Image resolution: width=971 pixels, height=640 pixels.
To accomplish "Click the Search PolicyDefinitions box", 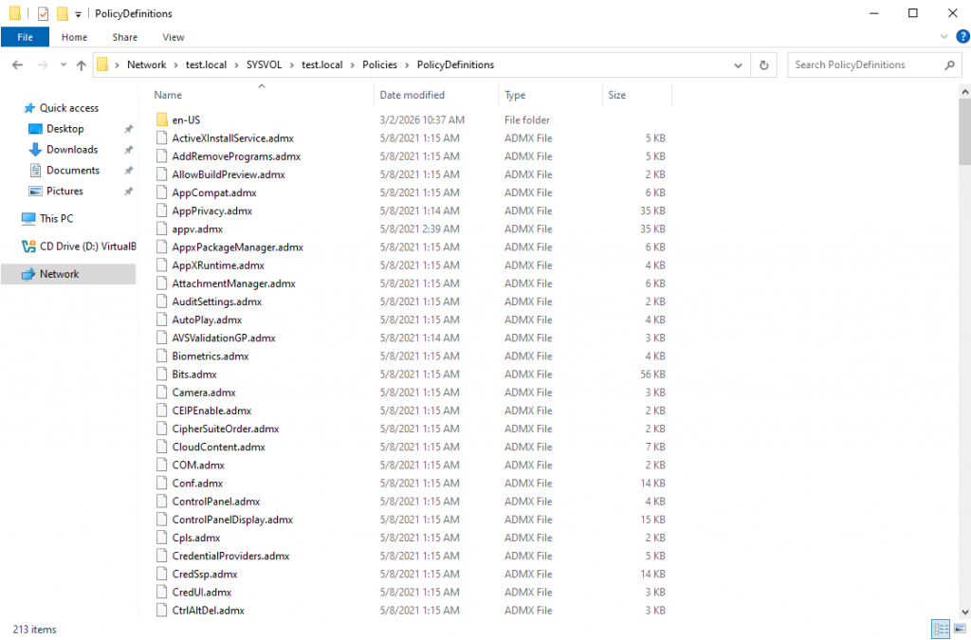I will coord(863,64).
